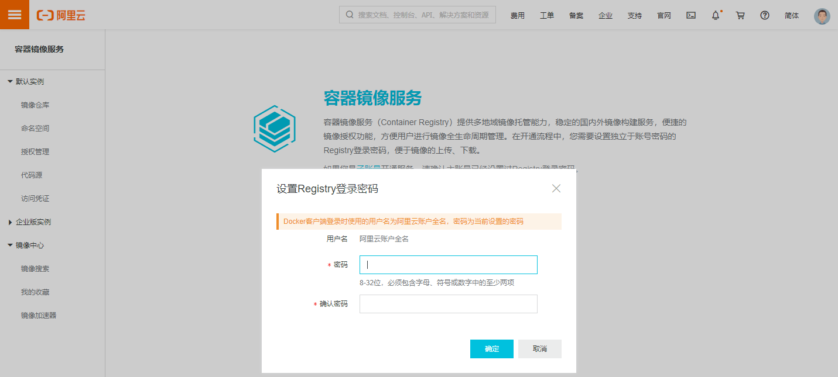Open the user avatar menu

[822, 16]
